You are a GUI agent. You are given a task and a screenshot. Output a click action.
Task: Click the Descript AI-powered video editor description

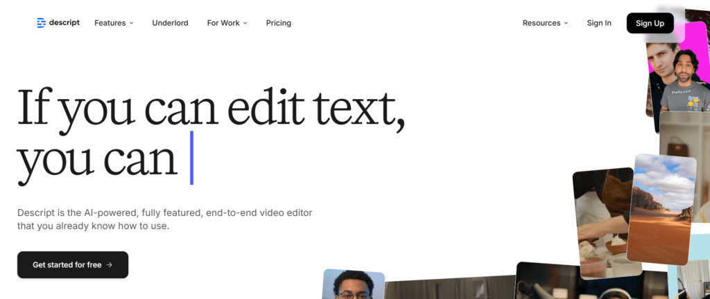(x=165, y=219)
